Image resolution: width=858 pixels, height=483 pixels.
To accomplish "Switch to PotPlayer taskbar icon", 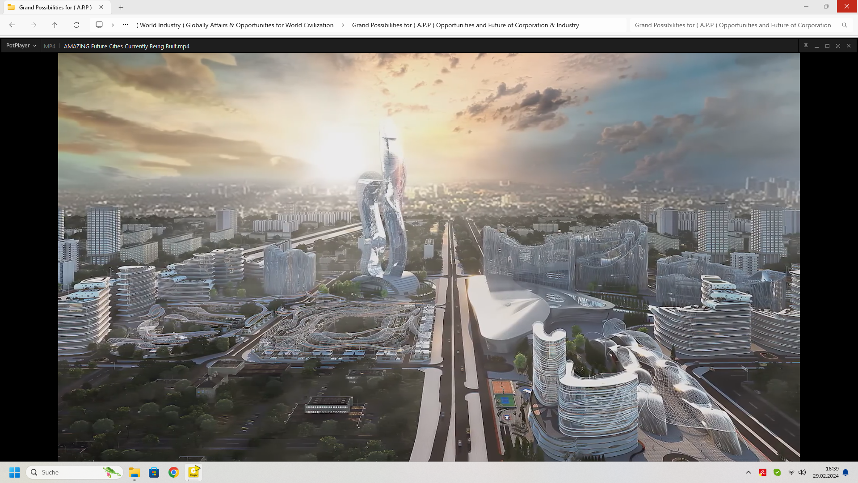I will [193, 472].
